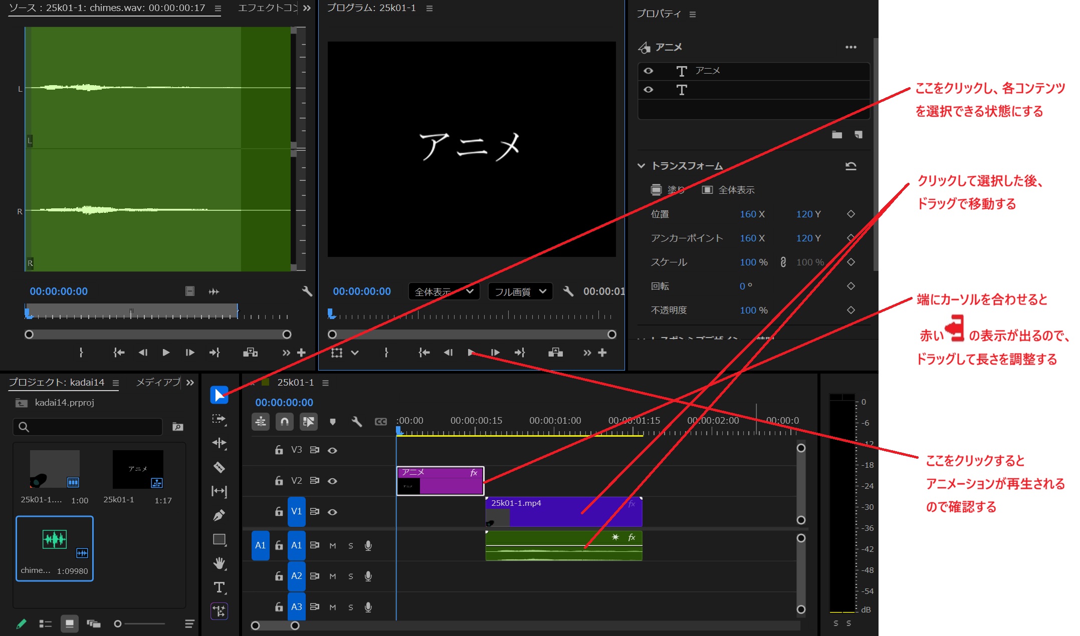Open timeline wrench settings
This screenshot has width=1080, height=636.
[357, 422]
